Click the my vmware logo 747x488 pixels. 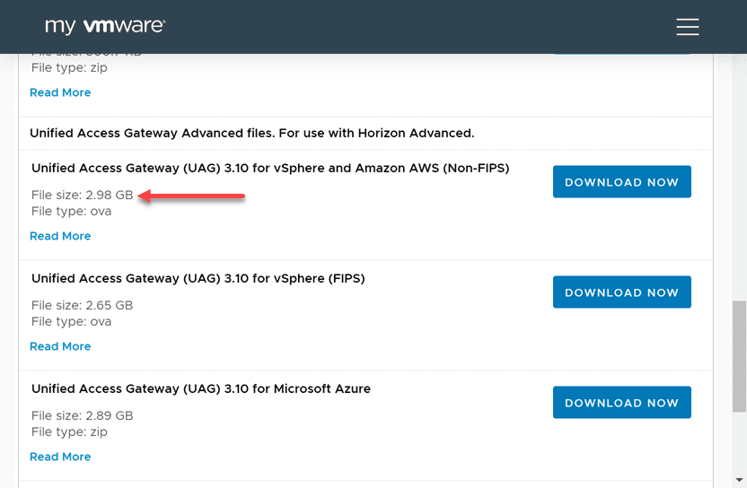pyautogui.click(x=104, y=26)
